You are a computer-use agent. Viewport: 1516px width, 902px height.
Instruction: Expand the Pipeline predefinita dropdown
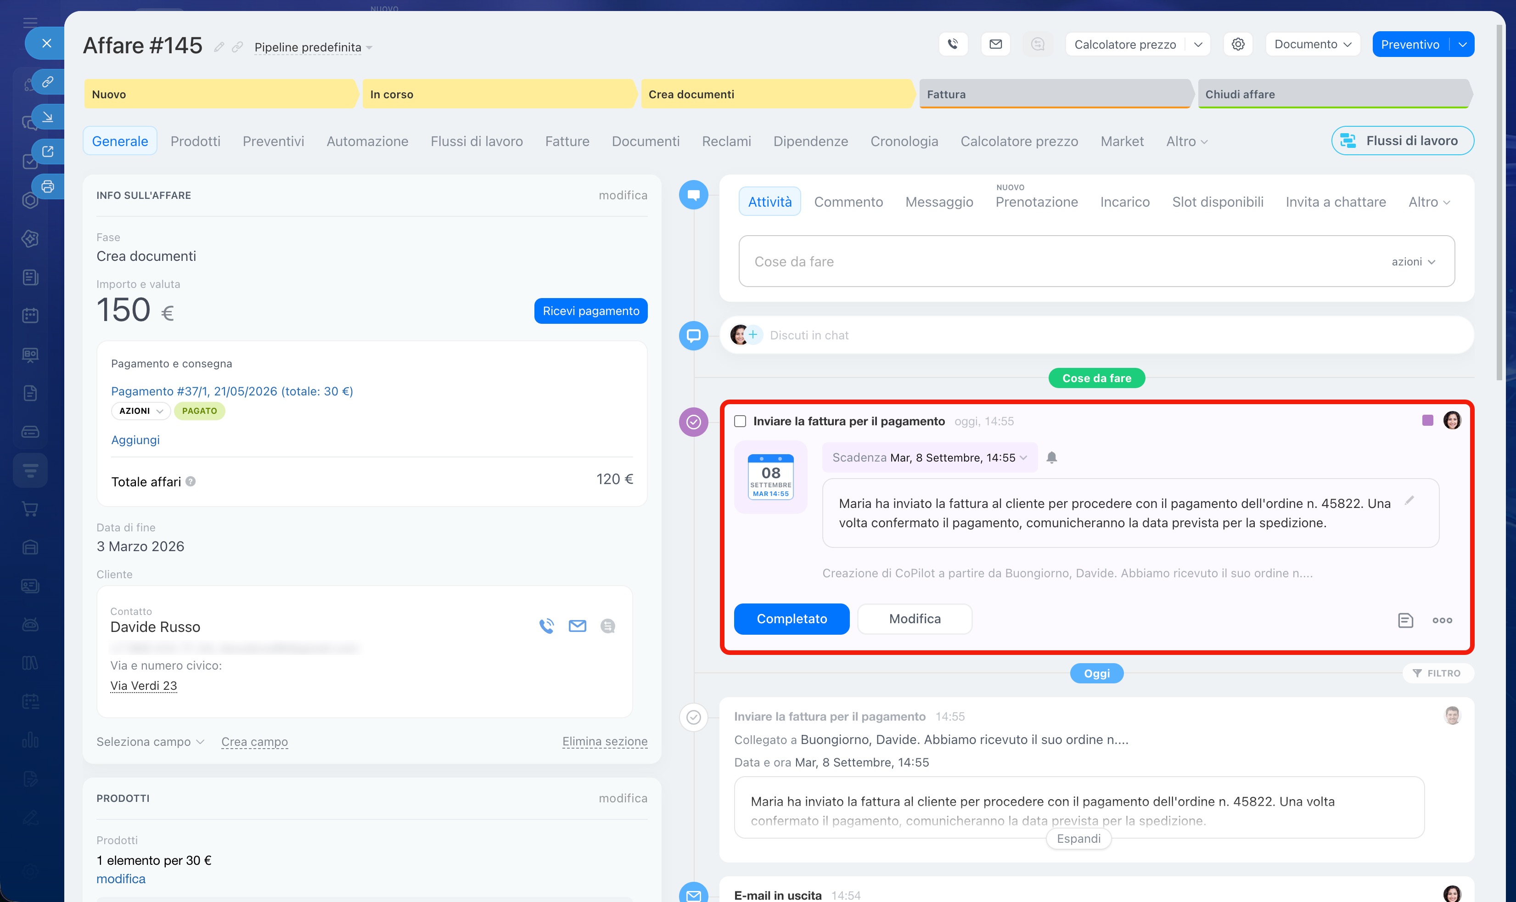tap(313, 47)
